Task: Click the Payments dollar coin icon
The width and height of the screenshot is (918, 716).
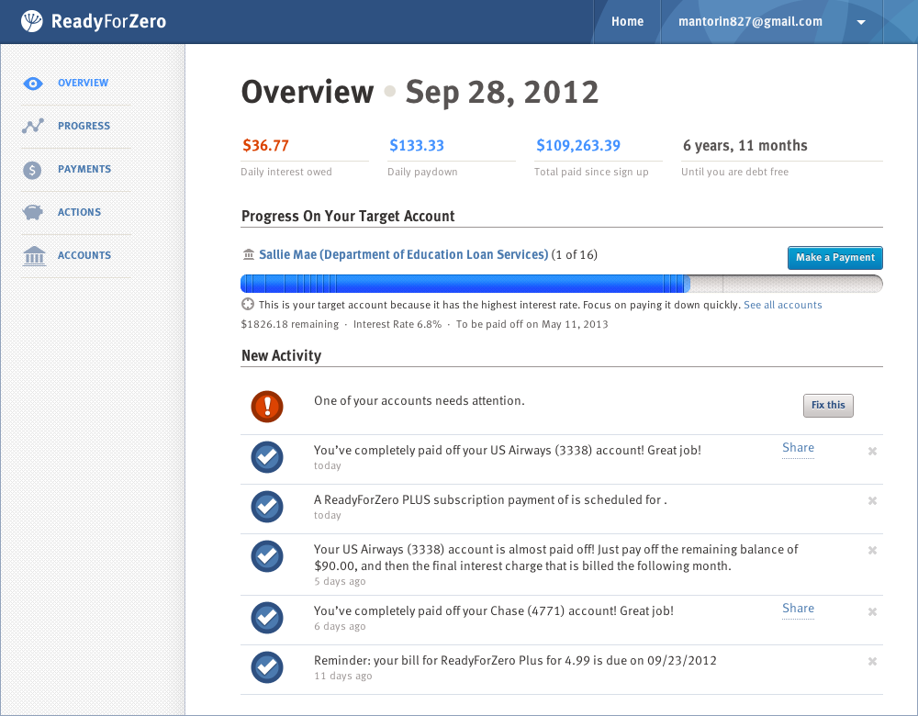Action: coord(32,170)
